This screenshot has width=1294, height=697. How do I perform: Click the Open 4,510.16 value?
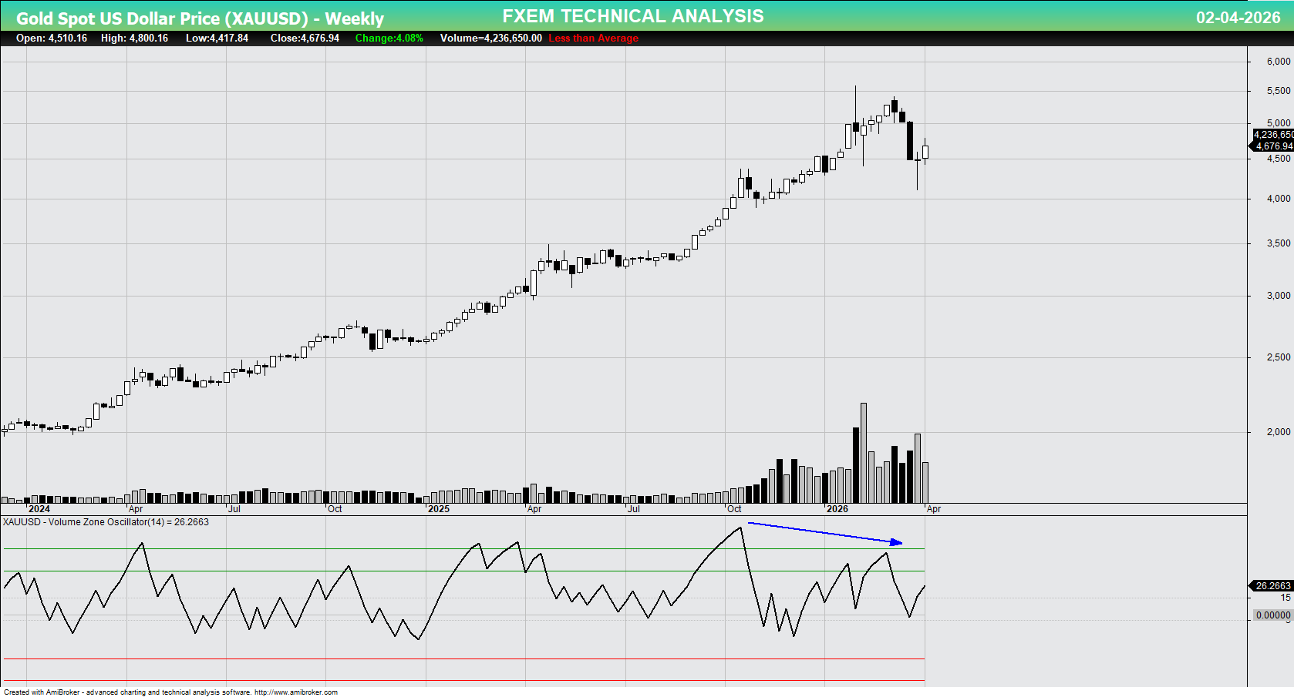point(52,38)
